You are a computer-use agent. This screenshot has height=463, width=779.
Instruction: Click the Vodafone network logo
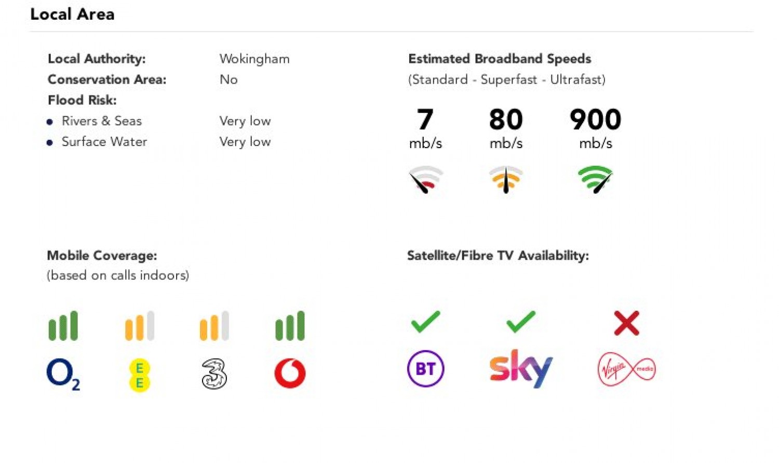click(290, 373)
